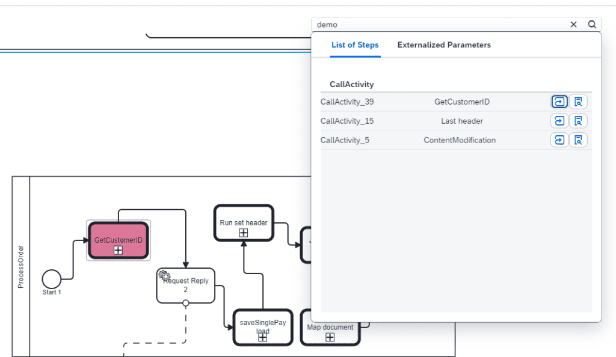Switch to Externalized Parameters tab

444,44
